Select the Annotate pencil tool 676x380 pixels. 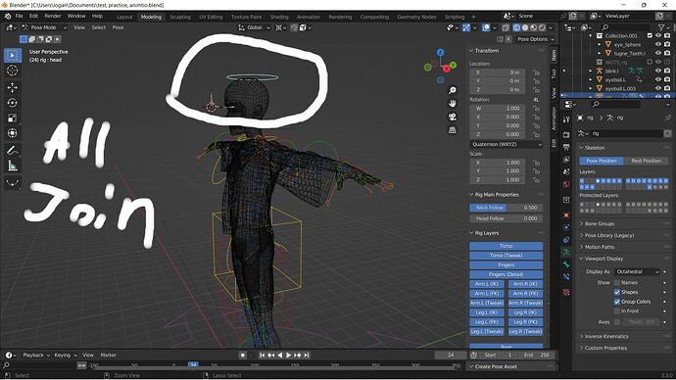pos(13,151)
